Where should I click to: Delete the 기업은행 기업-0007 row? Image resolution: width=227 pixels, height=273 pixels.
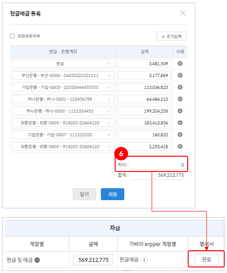point(180,134)
